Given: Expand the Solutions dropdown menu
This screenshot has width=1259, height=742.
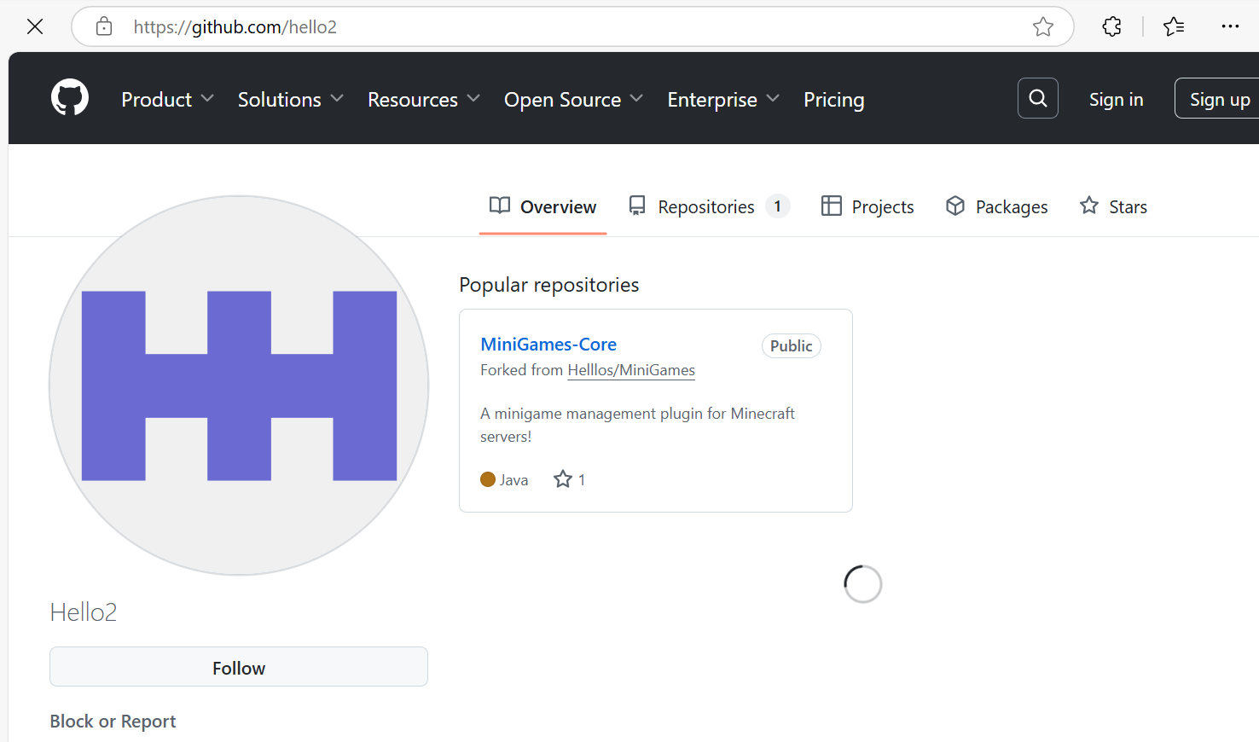Looking at the screenshot, I should coord(291,99).
